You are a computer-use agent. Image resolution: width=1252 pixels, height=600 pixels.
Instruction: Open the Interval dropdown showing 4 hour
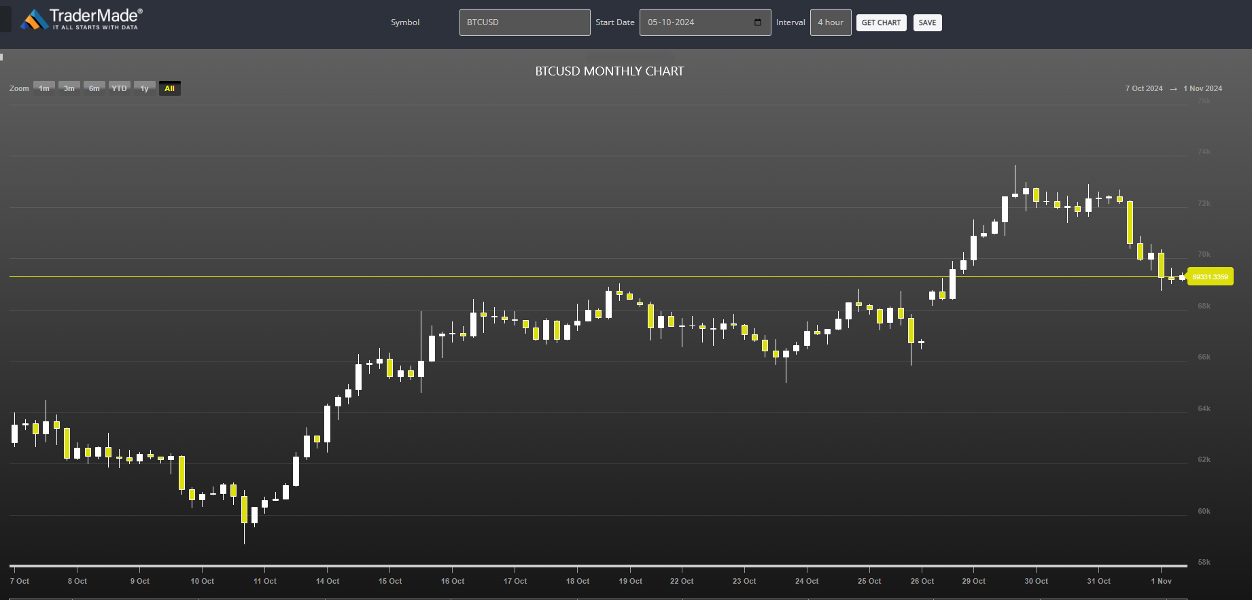click(x=831, y=22)
